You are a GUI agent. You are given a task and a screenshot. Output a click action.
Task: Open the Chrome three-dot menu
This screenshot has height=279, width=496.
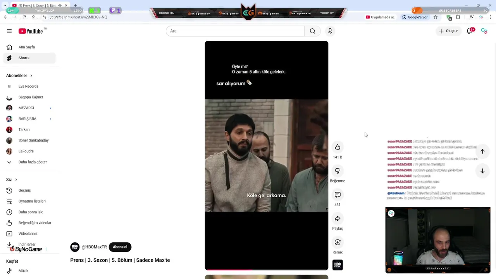tap(490, 17)
